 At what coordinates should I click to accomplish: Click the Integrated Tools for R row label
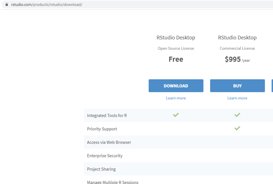[x=107, y=115]
